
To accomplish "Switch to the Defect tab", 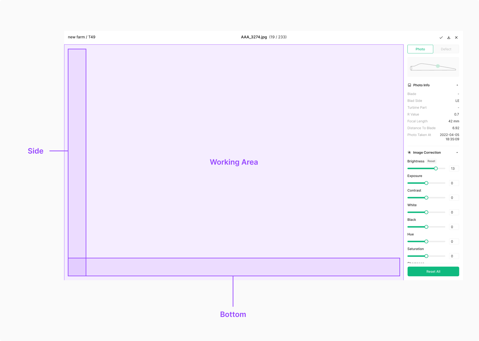I will point(446,49).
